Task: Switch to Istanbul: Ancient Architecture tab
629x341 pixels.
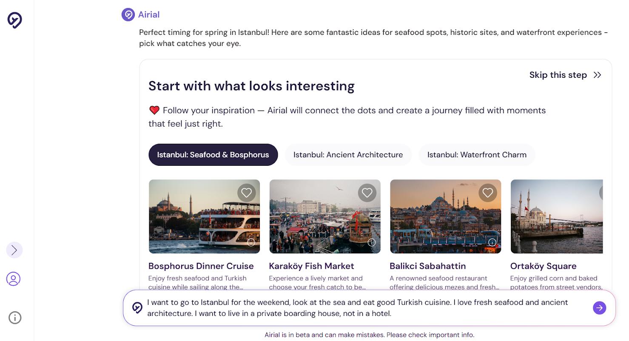Action: coord(348,155)
